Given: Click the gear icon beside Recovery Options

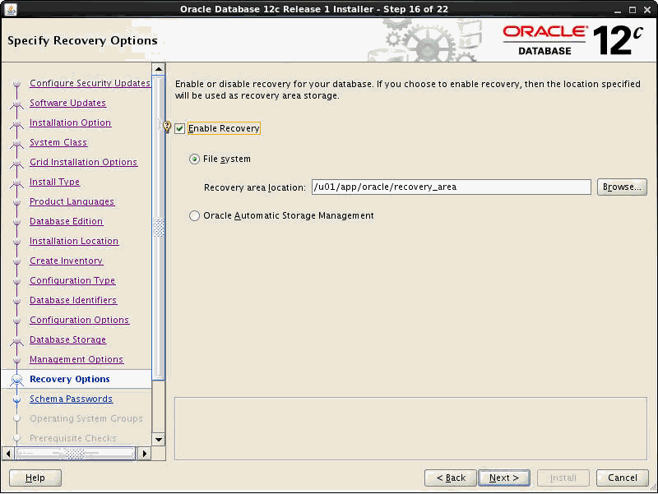Looking at the screenshot, I should [16, 379].
